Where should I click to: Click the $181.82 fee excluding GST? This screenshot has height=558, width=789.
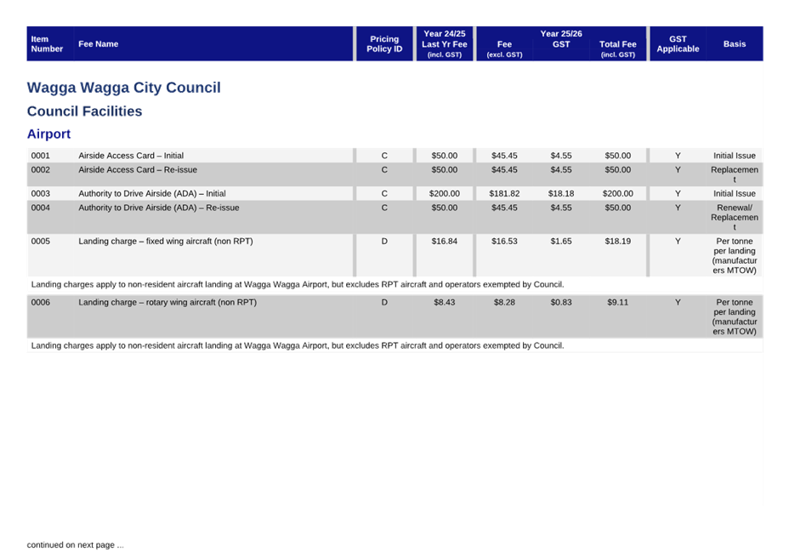point(504,193)
